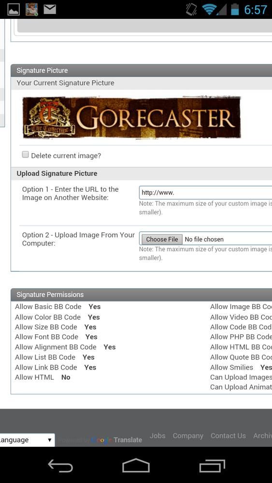Click the Signature Permissions section header
272x483 pixels.
click(142, 295)
